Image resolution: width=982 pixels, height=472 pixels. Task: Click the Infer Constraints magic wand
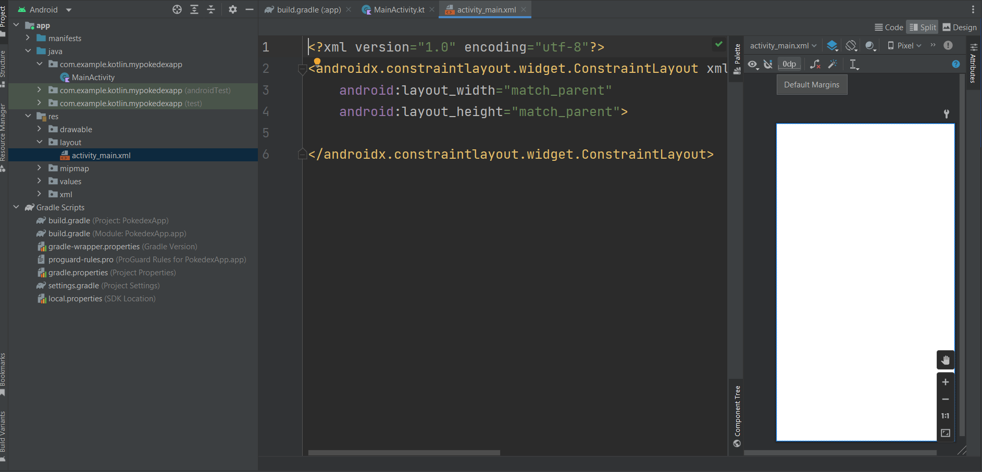tap(832, 64)
